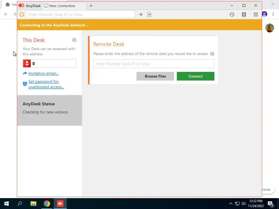
Task: Click the Chrome profile avatar icon
Action: pos(265,14)
